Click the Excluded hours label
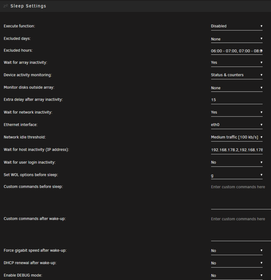271x280 pixels. point(18,50)
